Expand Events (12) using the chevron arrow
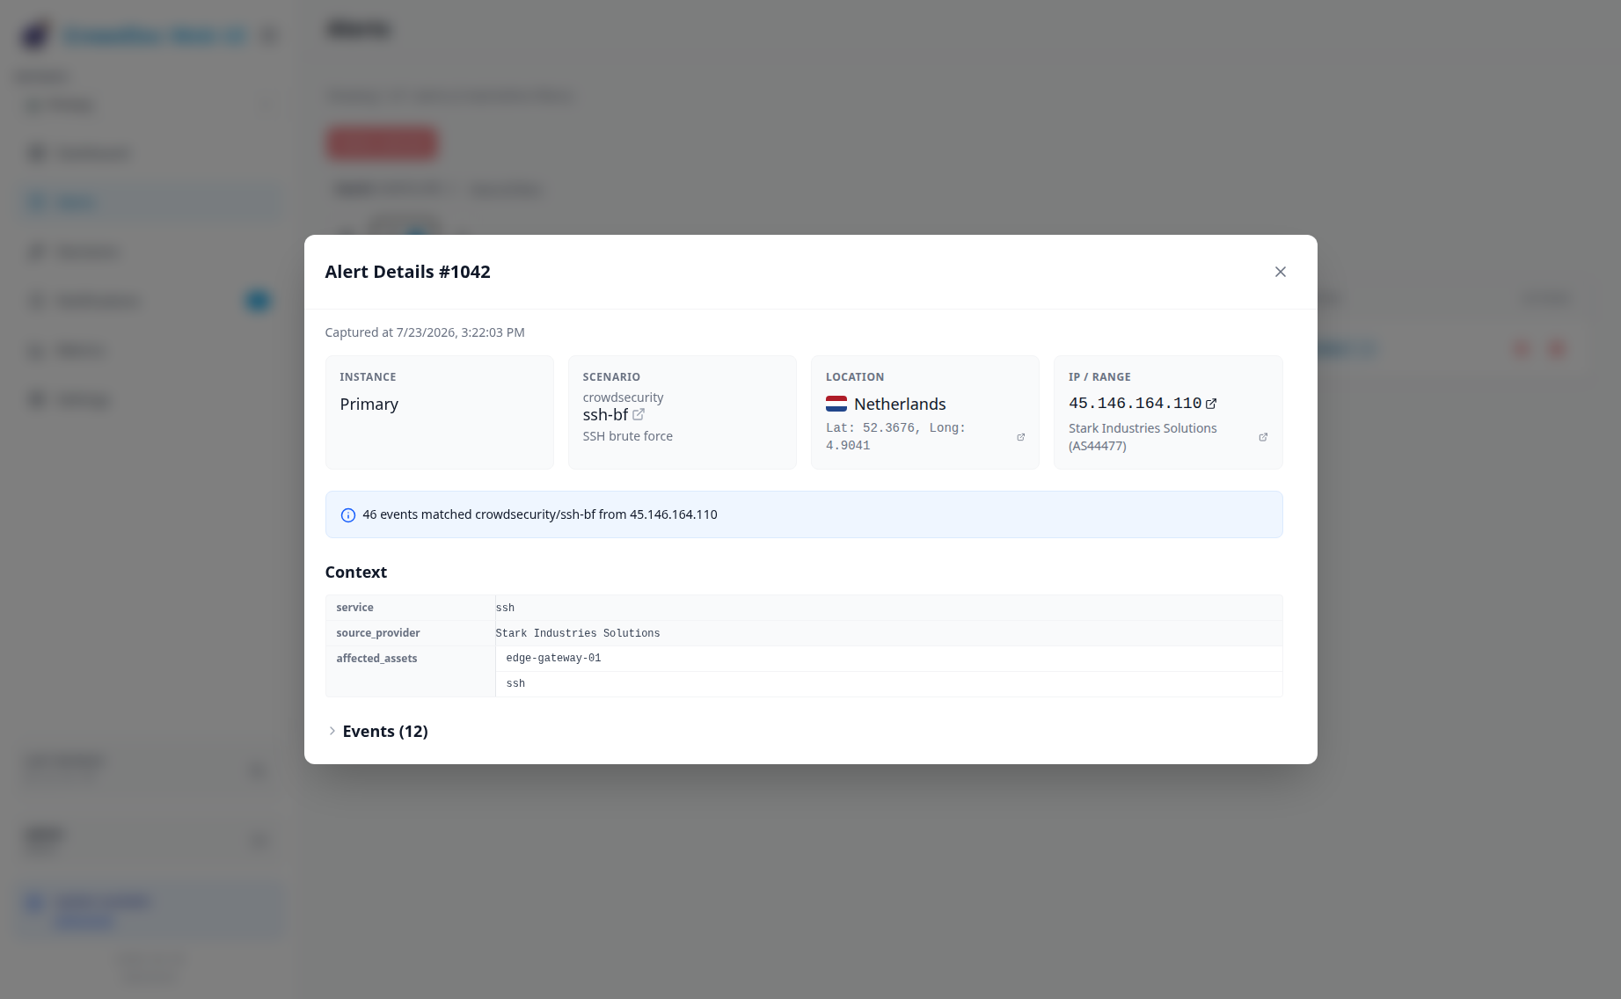The width and height of the screenshot is (1621, 999). tap(332, 731)
